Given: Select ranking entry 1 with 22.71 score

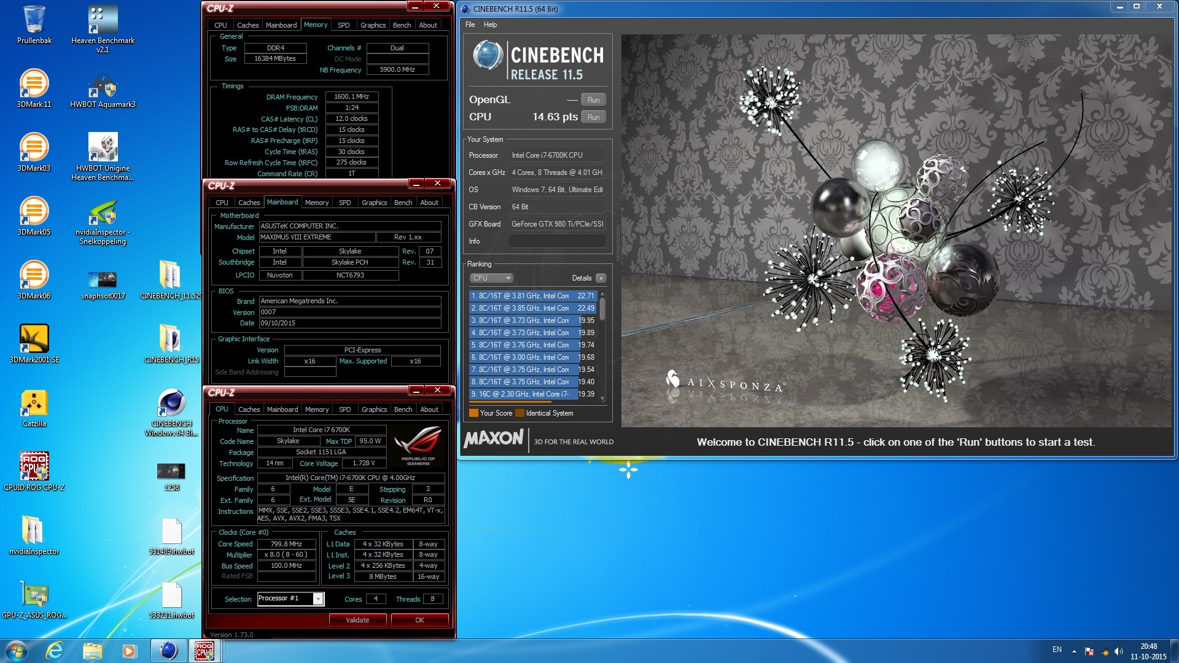Looking at the screenshot, I should tap(532, 296).
